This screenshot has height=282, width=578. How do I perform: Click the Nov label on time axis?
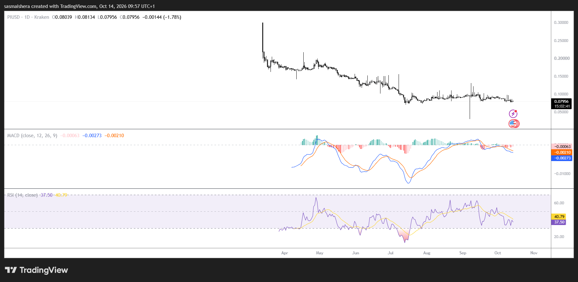point(534,253)
